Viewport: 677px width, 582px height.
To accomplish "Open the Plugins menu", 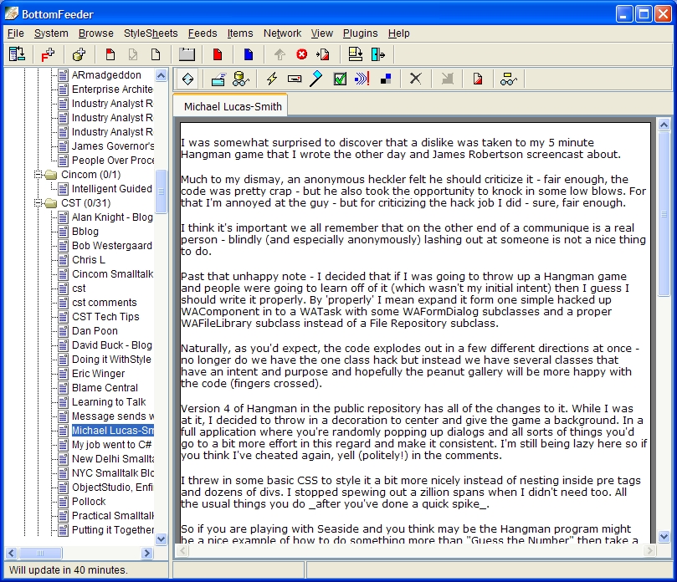I will point(360,33).
